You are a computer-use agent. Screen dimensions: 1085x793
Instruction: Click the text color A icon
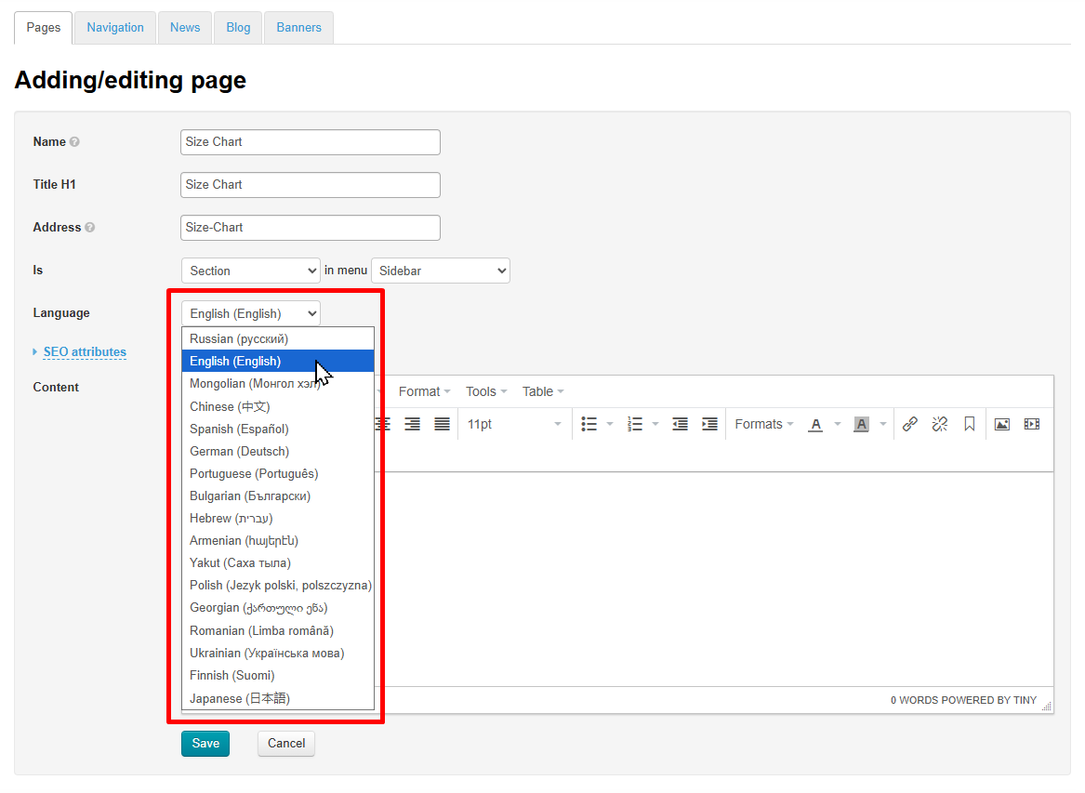815,424
